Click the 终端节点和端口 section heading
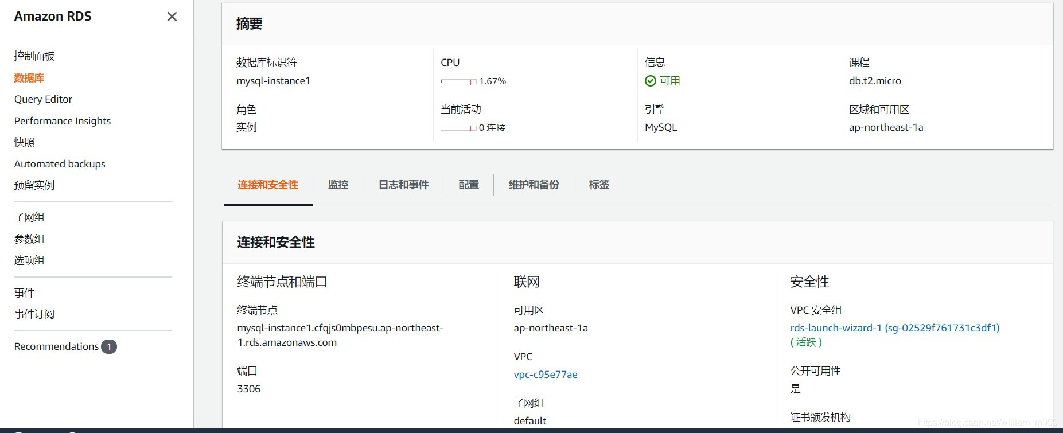Screen dimensions: 1063x433 (282, 282)
